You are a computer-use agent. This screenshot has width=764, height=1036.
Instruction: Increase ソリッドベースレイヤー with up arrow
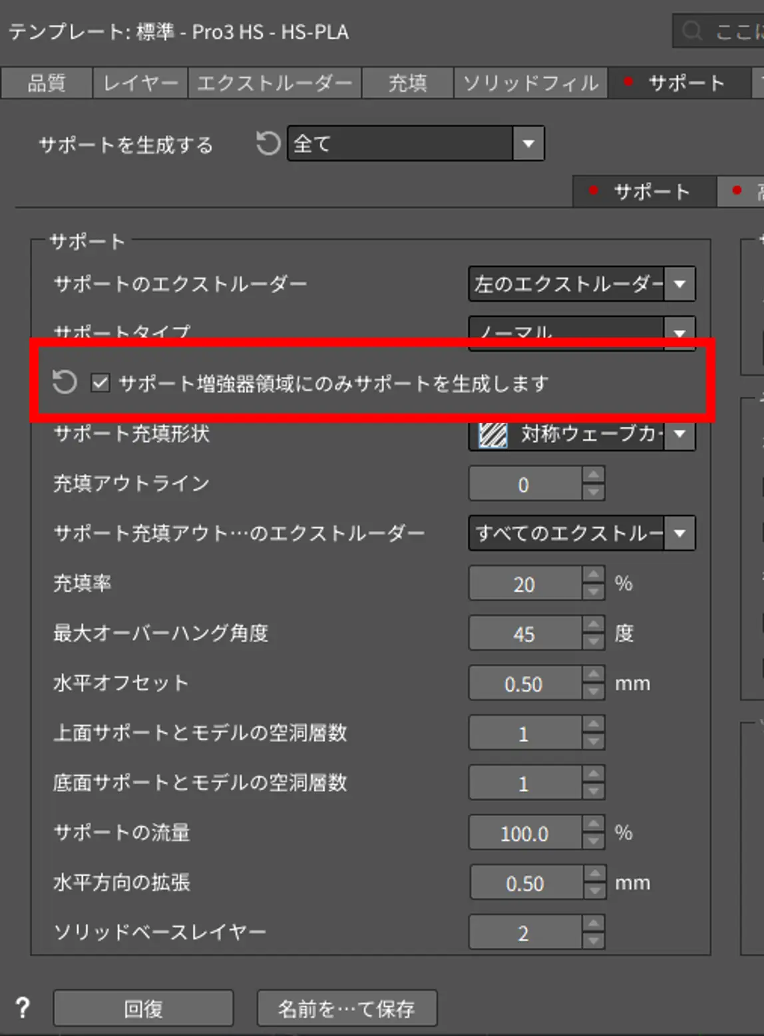tap(593, 924)
